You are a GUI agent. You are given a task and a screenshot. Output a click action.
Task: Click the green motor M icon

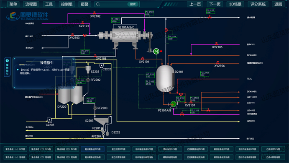[x=156, y=51]
